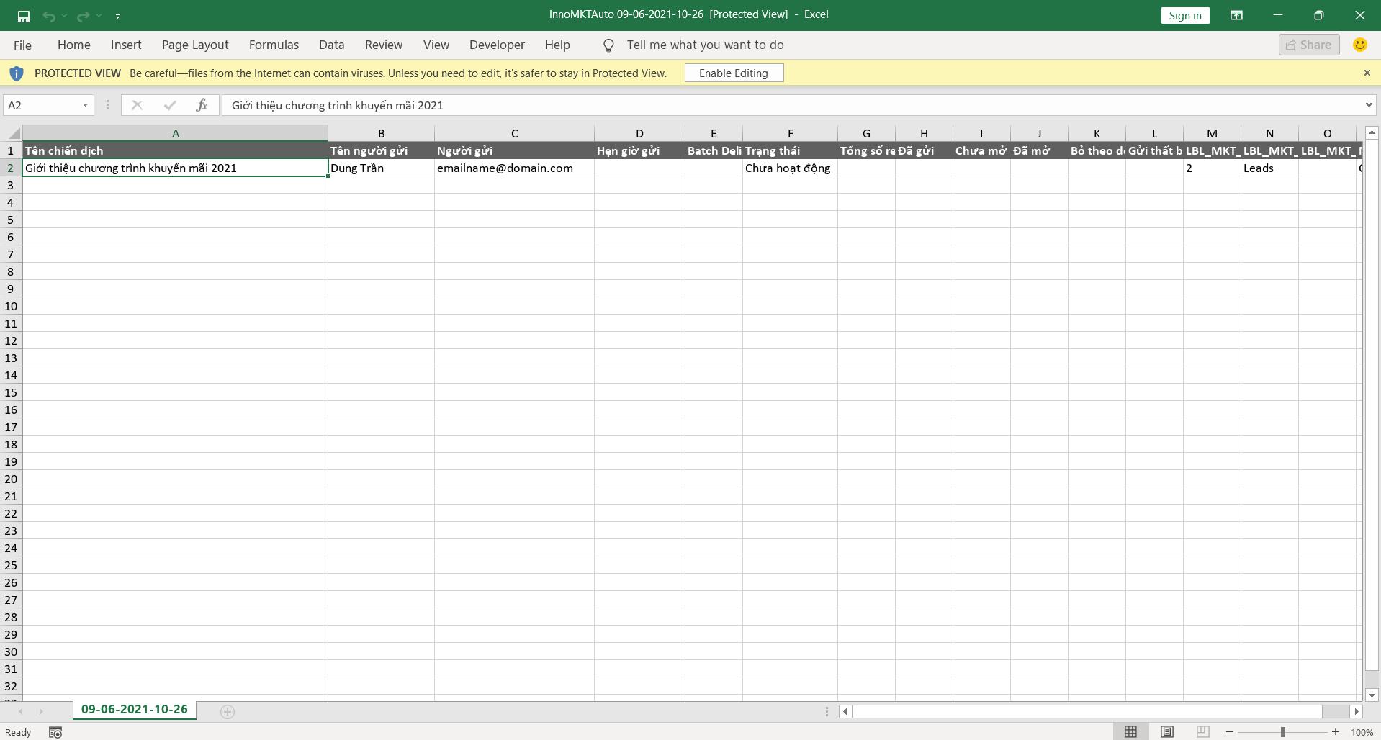Switch to Page Layout view
This screenshot has height=740, width=1381.
tap(1166, 732)
